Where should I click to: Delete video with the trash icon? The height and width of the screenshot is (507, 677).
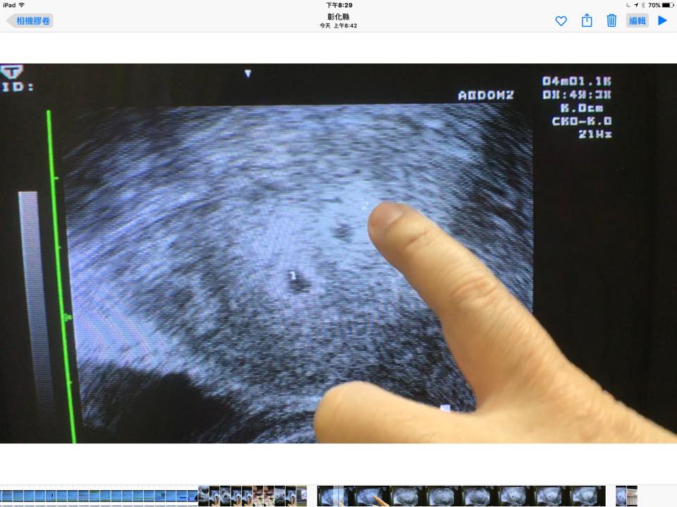click(x=611, y=20)
